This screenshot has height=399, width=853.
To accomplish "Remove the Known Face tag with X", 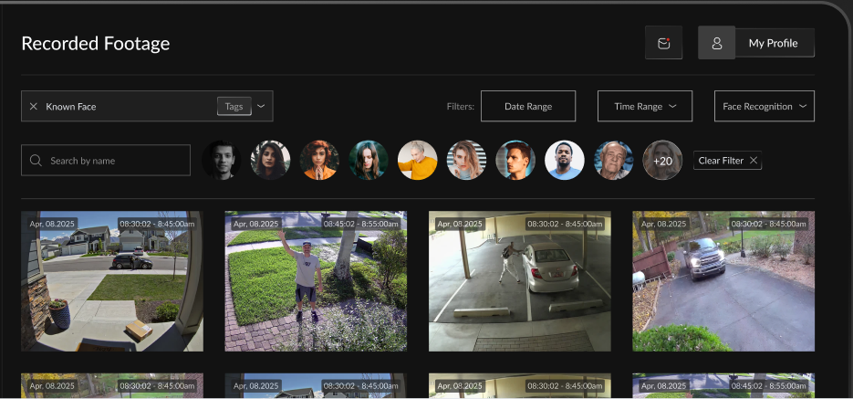I will pyautogui.click(x=34, y=107).
